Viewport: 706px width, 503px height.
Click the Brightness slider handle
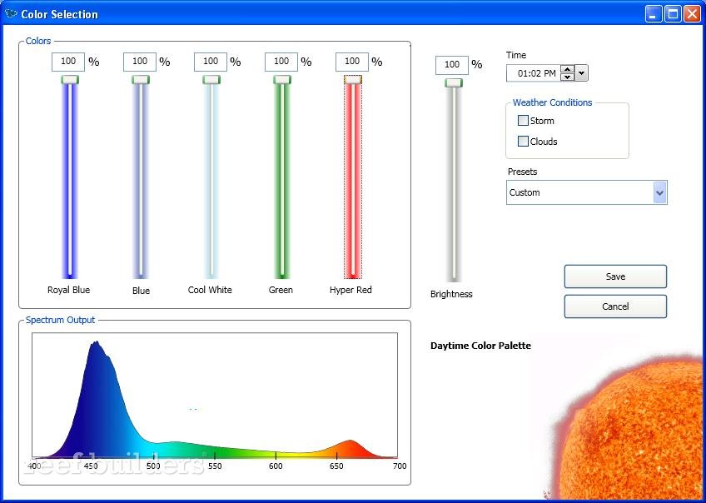[453, 83]
